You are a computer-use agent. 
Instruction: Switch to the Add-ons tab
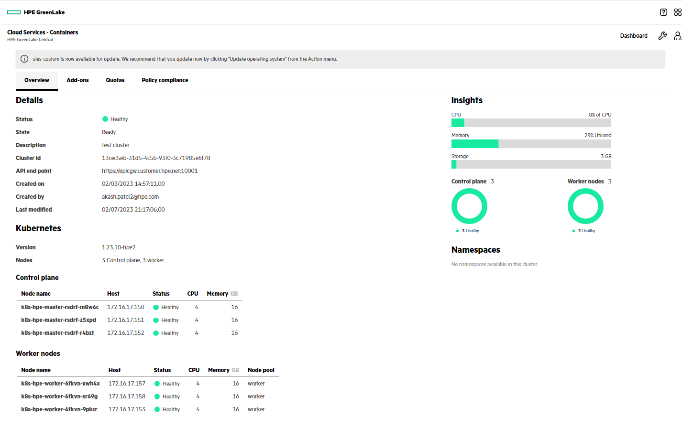pos(77,80)
